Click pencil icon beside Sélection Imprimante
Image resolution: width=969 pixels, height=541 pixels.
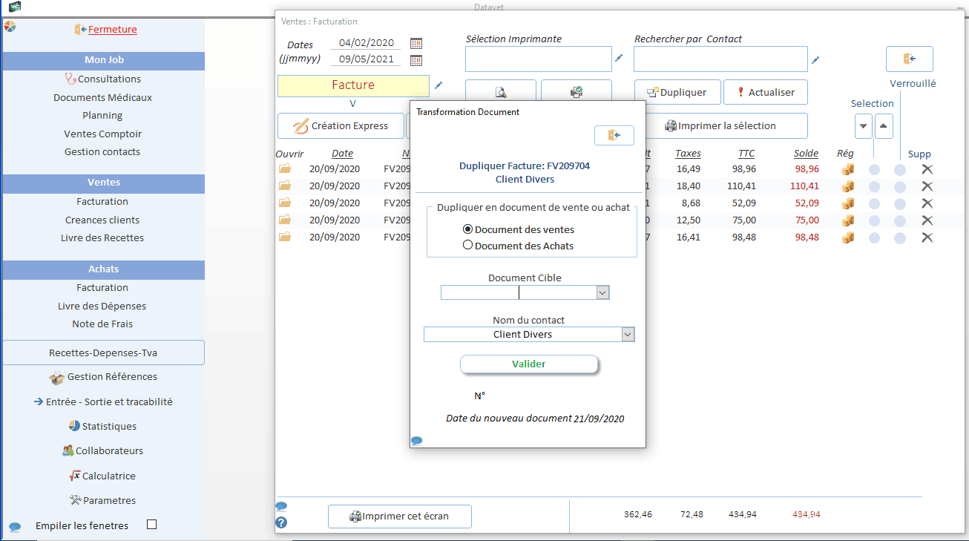click(x=619, y=58)
